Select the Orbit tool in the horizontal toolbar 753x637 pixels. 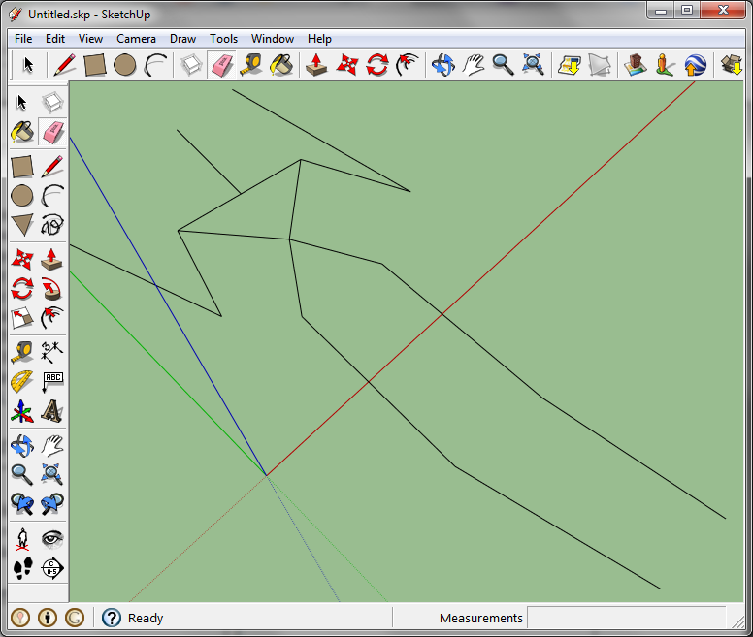[442, 65]
